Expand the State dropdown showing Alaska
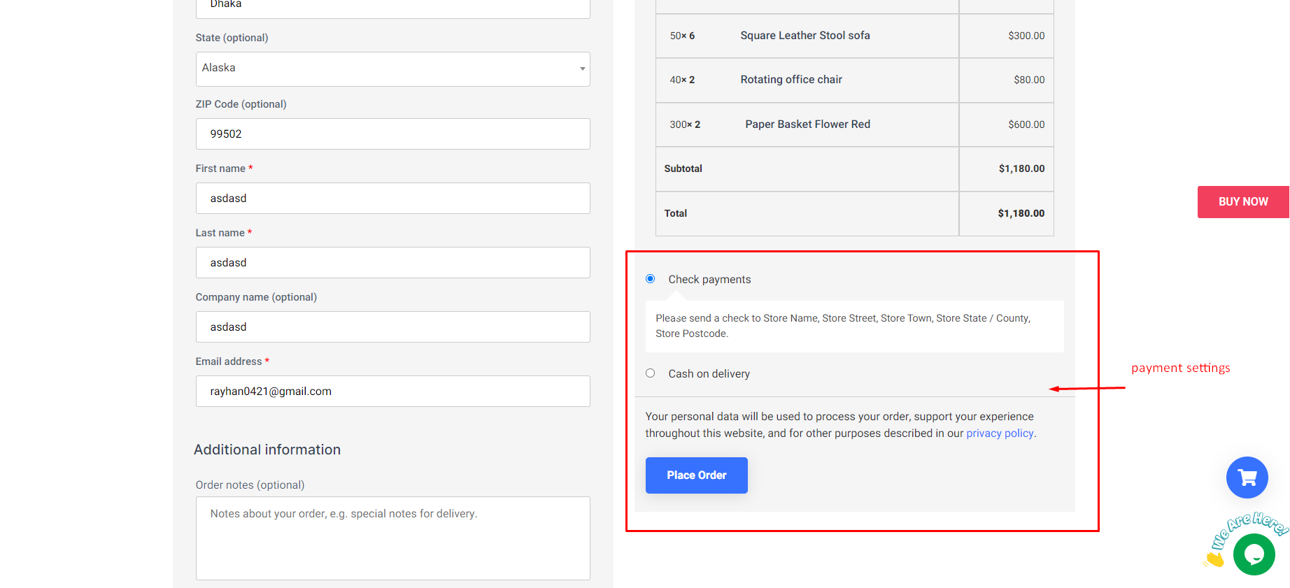 coord(392,69)
